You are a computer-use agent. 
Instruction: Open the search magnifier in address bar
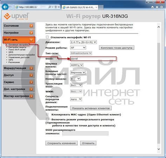pyautogui.click(x=50, y=7)
